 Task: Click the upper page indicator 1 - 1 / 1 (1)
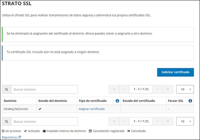(141, 89)
